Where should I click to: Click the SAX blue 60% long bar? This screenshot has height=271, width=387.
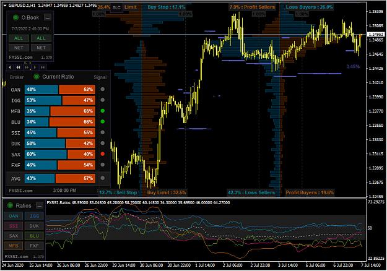46,154
